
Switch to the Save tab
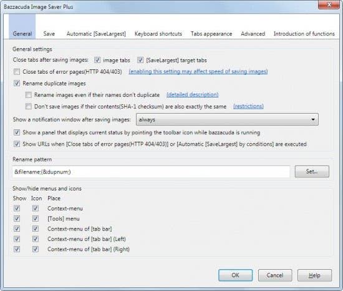(49, 34)
